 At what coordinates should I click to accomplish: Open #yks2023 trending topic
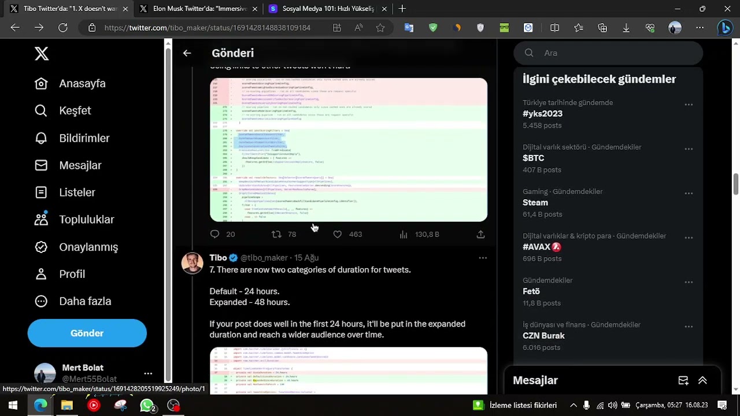tap(542, 114)
